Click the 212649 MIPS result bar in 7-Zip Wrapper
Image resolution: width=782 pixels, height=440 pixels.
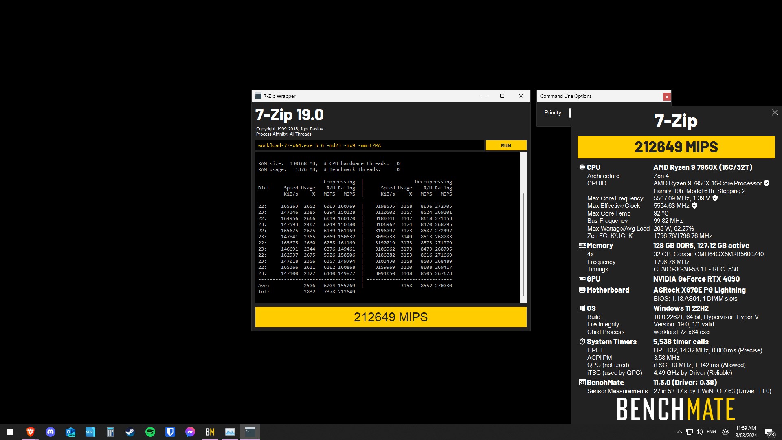coord(391,317)
